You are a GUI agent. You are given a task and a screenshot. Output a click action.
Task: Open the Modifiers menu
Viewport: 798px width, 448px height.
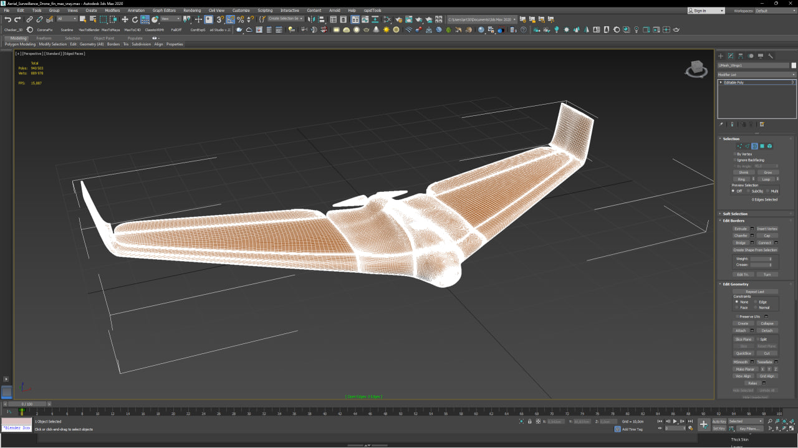pyautogui.click(x=112, y=11)
